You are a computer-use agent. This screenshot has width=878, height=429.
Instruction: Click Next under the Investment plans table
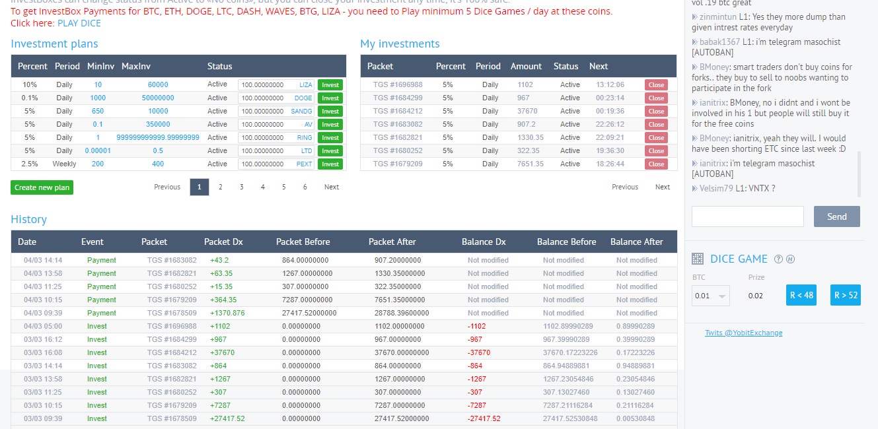[332, 187]
